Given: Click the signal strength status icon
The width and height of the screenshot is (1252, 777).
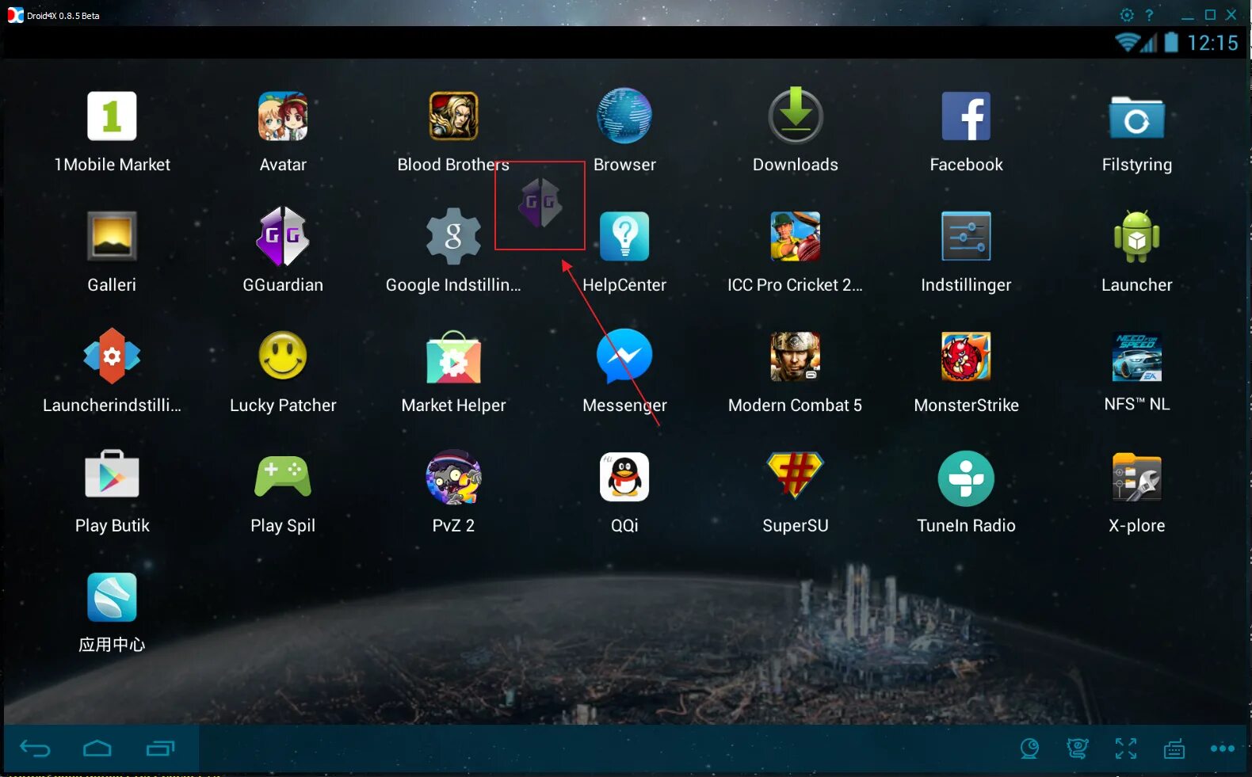Looking at the screenshot, I should point(1149,43).
